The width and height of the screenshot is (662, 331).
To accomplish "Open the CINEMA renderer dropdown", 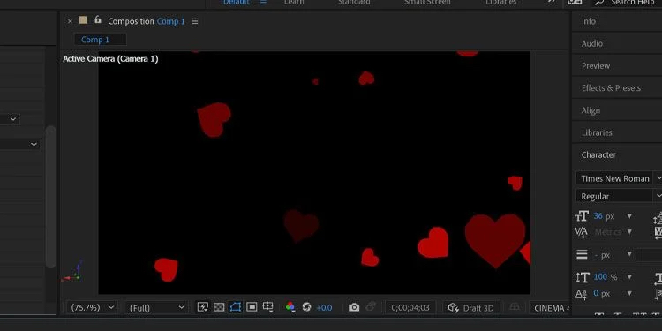I will click(551, 308).
